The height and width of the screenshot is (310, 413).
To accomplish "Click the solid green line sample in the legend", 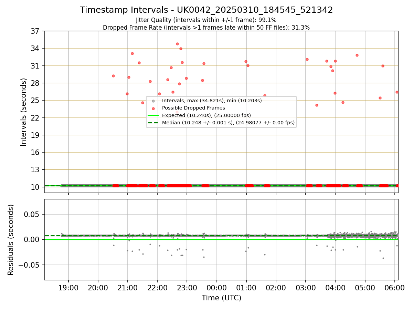I will pos(153,115).
